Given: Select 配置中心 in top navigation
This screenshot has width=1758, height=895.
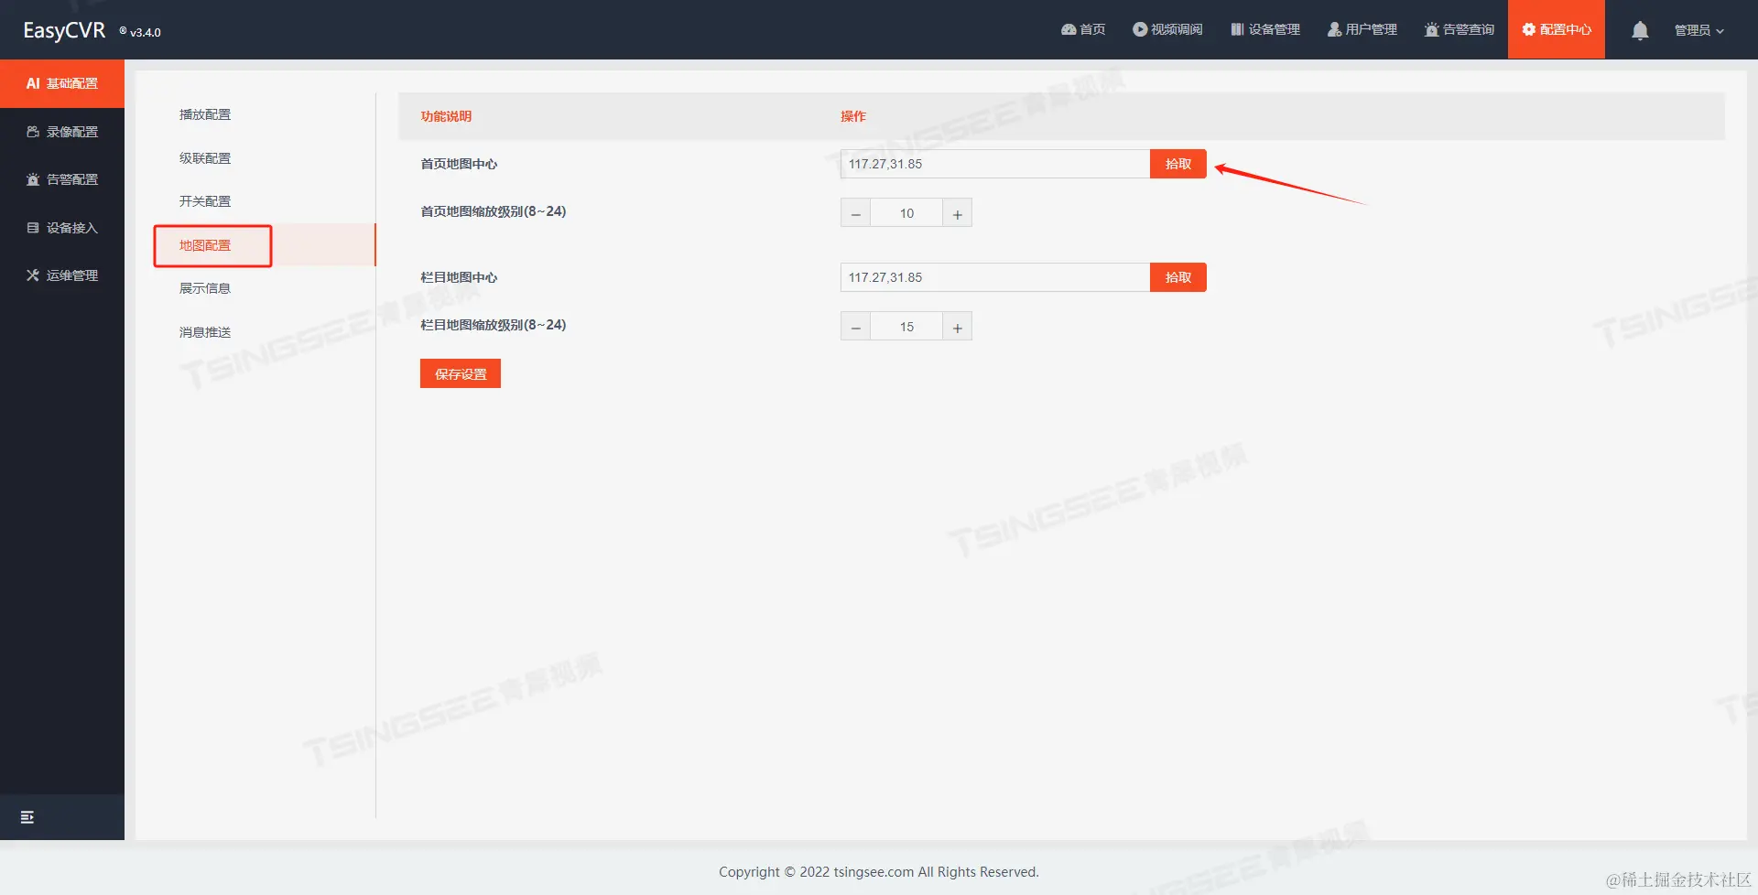Looking at the screenshot, I should (1557, 29).
